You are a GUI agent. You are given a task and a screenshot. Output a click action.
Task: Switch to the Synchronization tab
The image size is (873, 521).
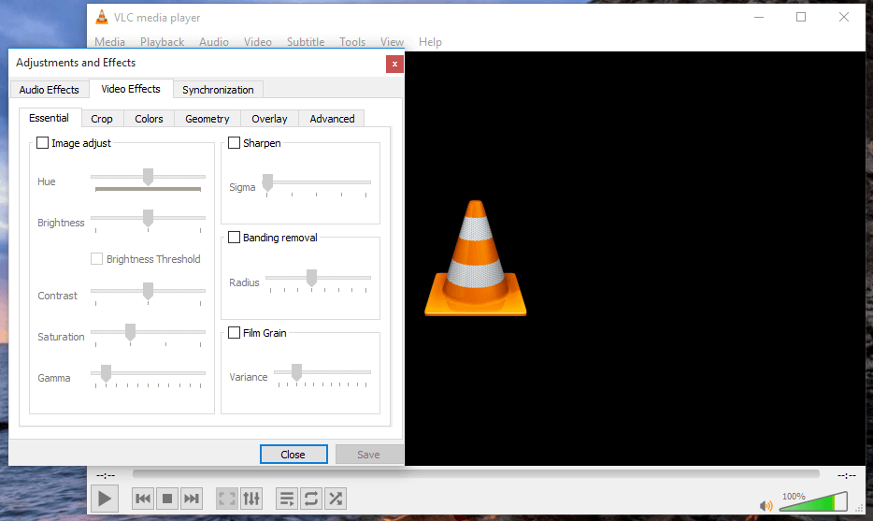(x=218, y=90)
